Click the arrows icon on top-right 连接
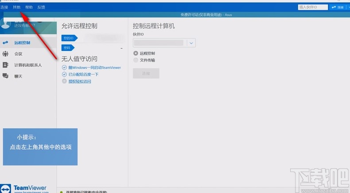This screenshot has height=193, width=350. (x=334, y=7)
